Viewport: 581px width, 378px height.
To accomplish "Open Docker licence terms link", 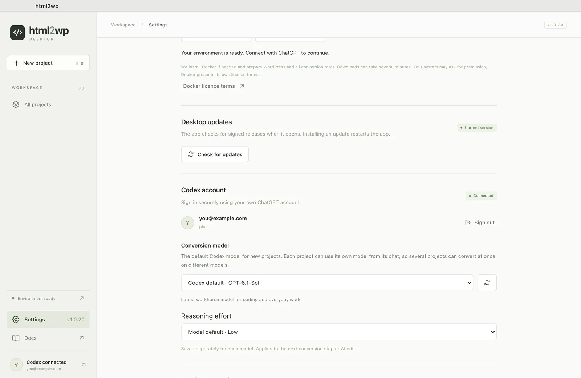I will point(214,86).
